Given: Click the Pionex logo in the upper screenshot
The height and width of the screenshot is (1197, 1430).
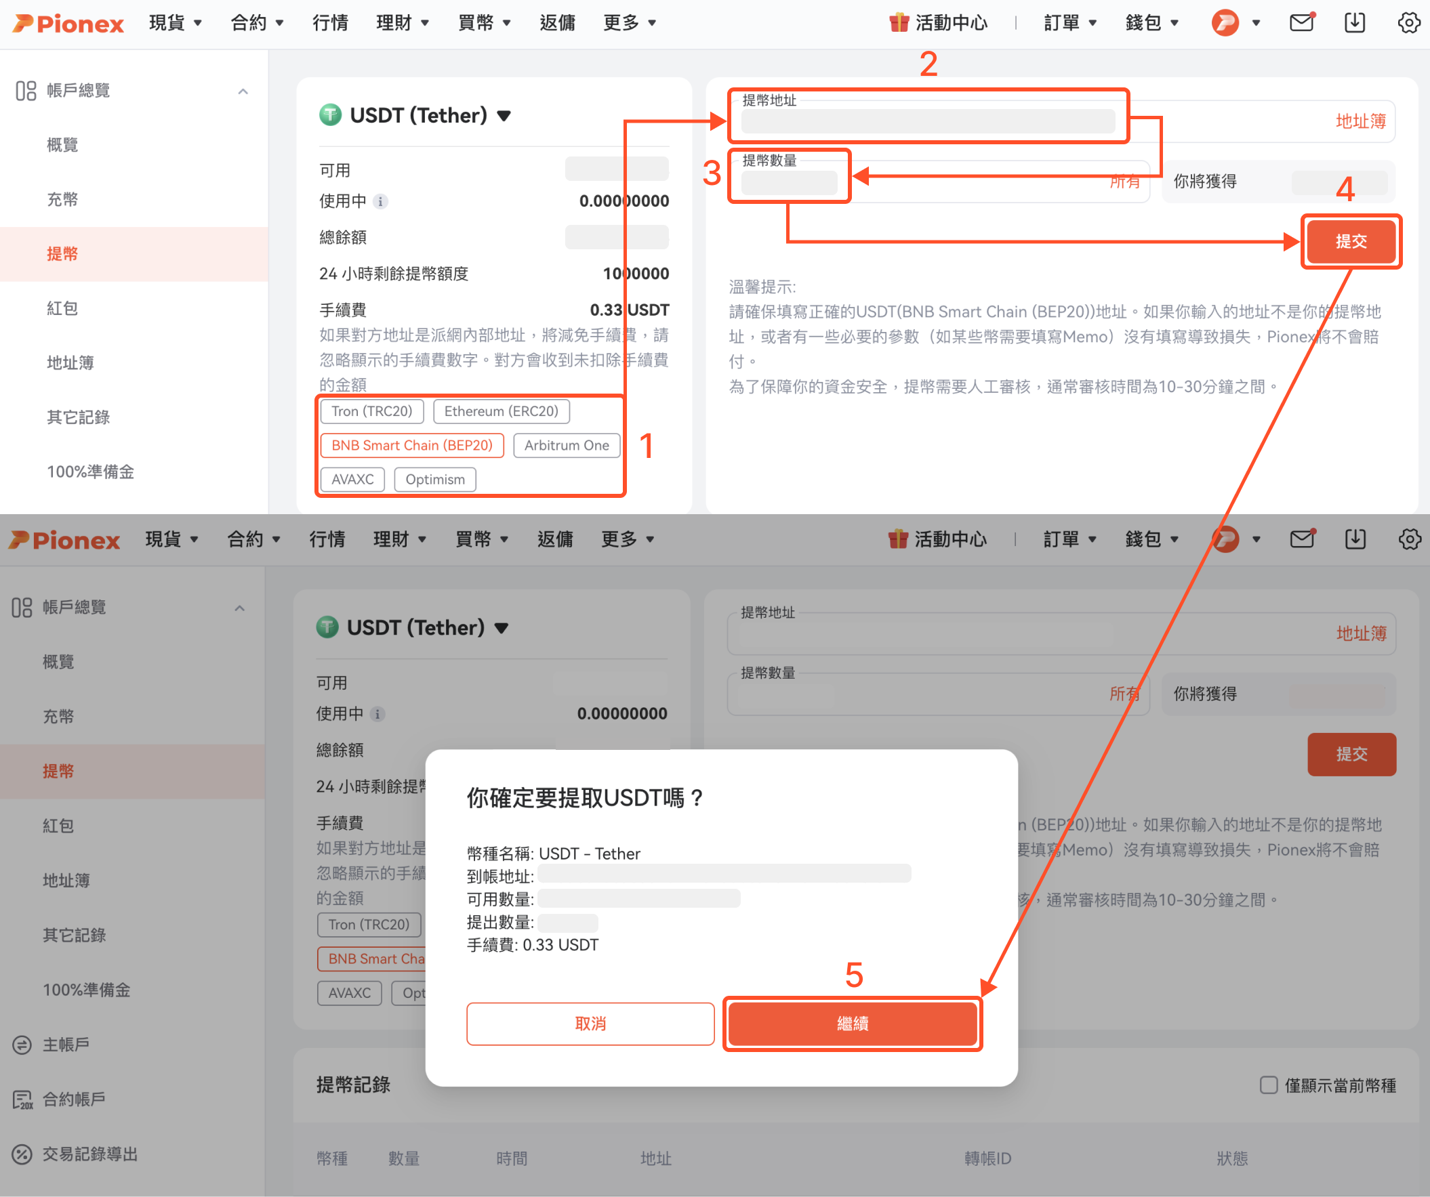Looking at the screenshot, I should pos(68,23).
